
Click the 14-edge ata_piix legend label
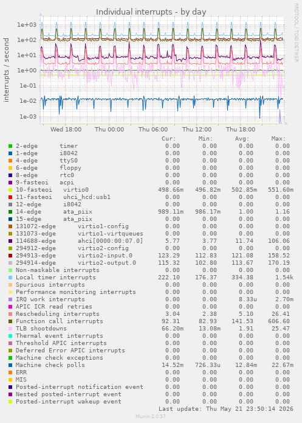54,212
